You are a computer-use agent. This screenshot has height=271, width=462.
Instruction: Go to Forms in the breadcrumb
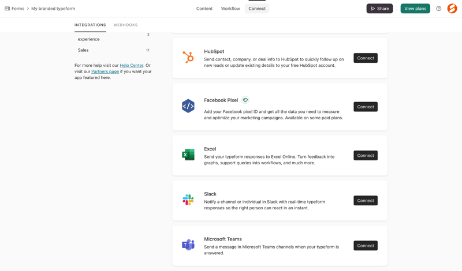(x=18, y=9)
